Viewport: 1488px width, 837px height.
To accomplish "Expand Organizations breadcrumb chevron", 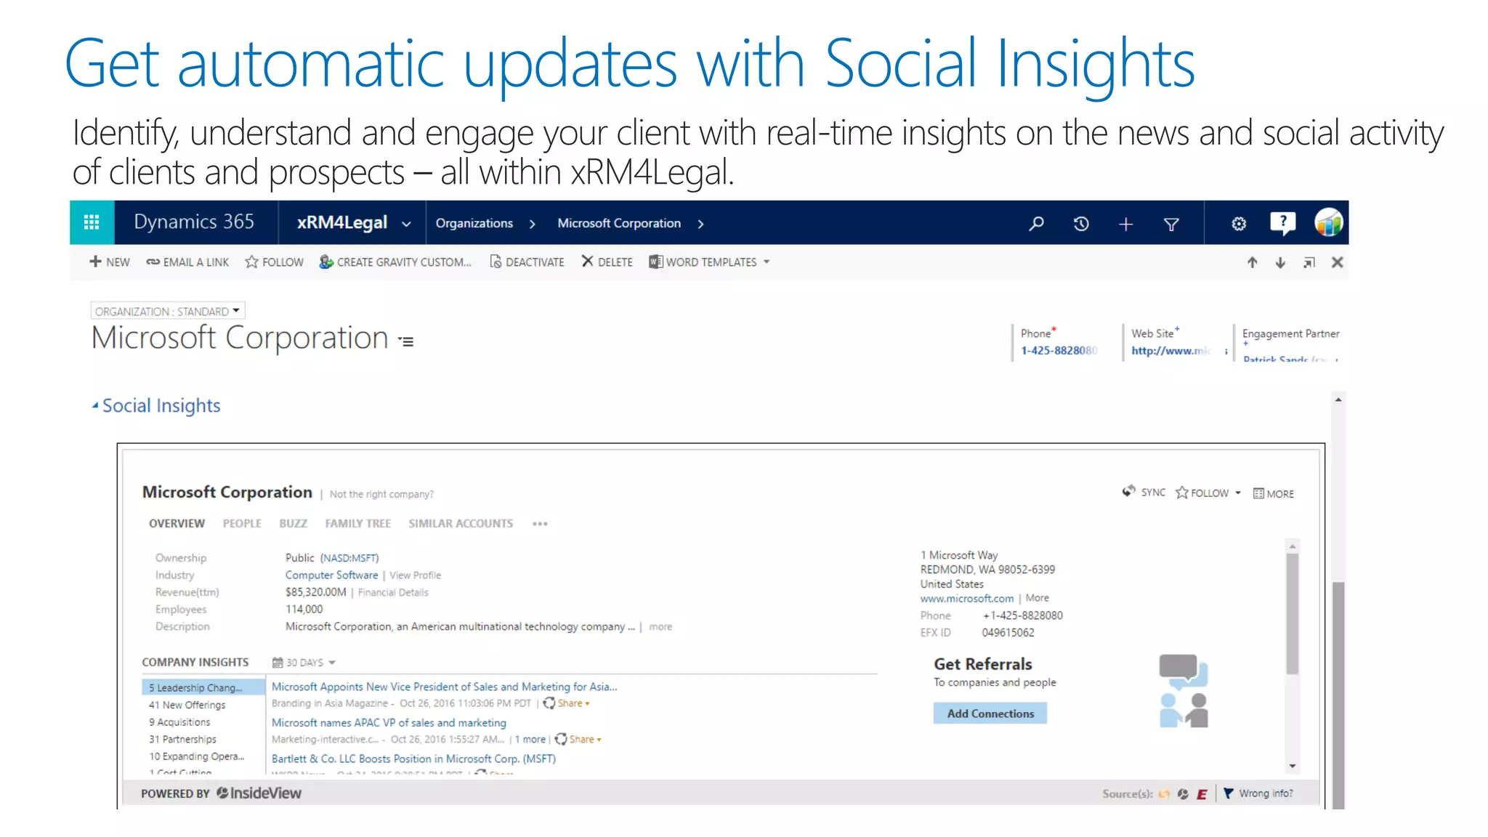I will coord(533,224).
